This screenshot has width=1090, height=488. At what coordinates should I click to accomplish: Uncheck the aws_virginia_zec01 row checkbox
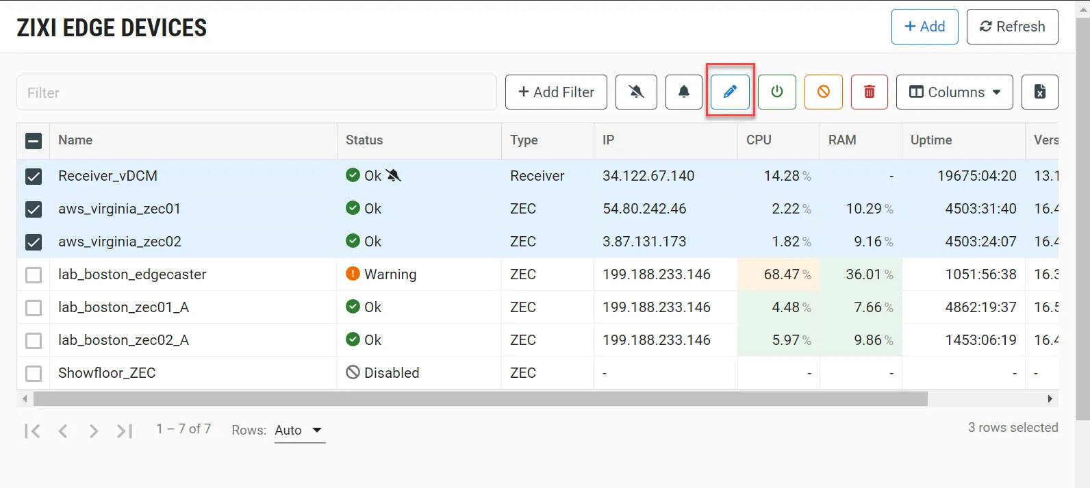pyautogui.click(x=34, y=209)
